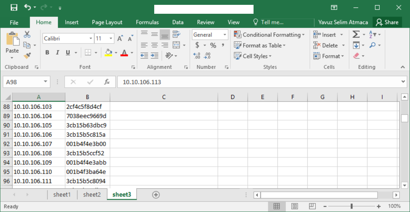This screenshot has width=410, height=212.
Task: Click the AutoSum sigma icon
Action: (356, 34)
